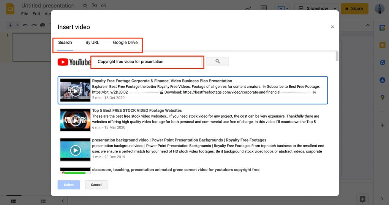Click the move to folder icon
Image resolution: width=389 pixels, height=205 pixels.
94,5
